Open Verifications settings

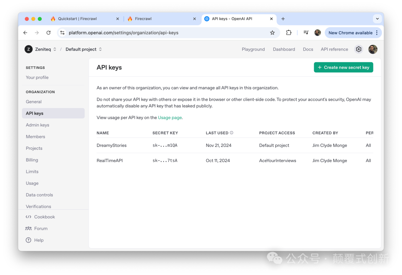38,206
